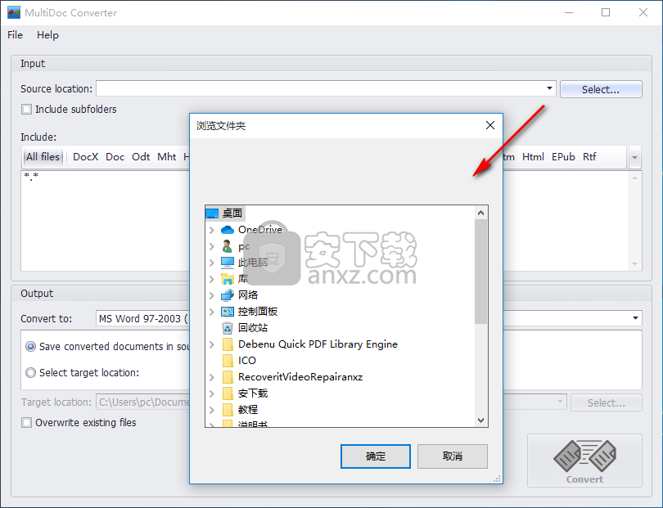Click the Source location input field

(x=326, y=88)
